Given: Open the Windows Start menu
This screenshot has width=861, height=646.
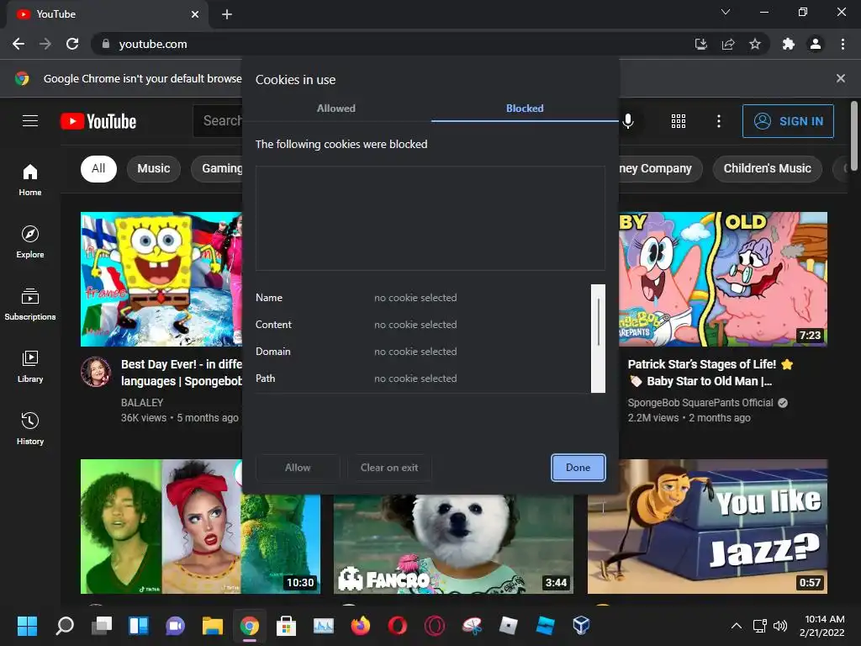Looking at the screenshot, I should click(27, 626).
